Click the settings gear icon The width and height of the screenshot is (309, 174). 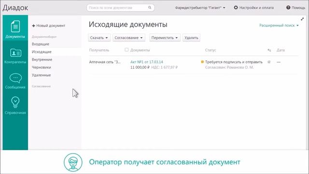[x=236, y=8]
